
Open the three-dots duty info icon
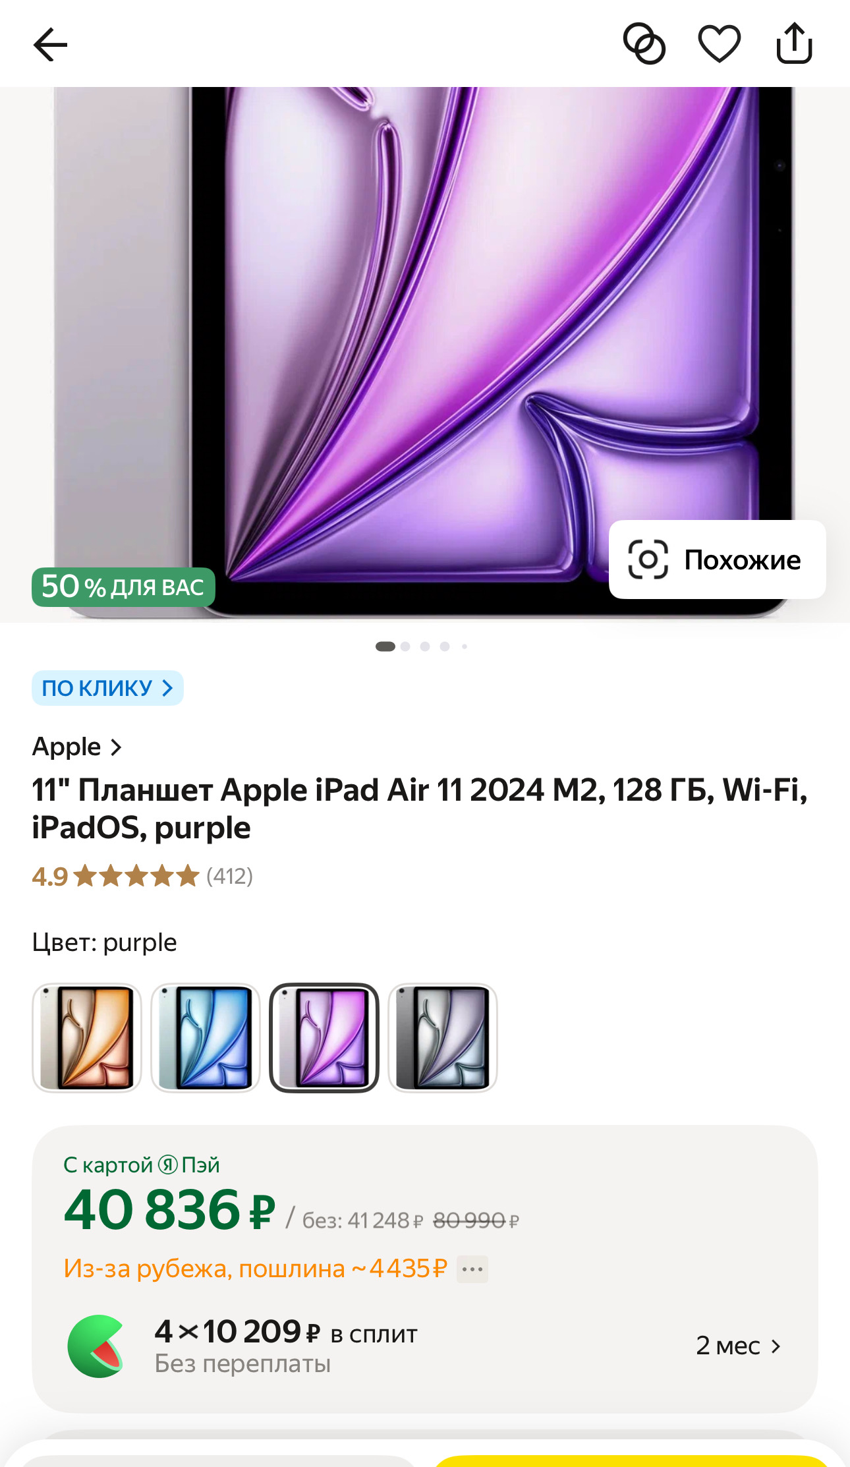point(472,1269)
